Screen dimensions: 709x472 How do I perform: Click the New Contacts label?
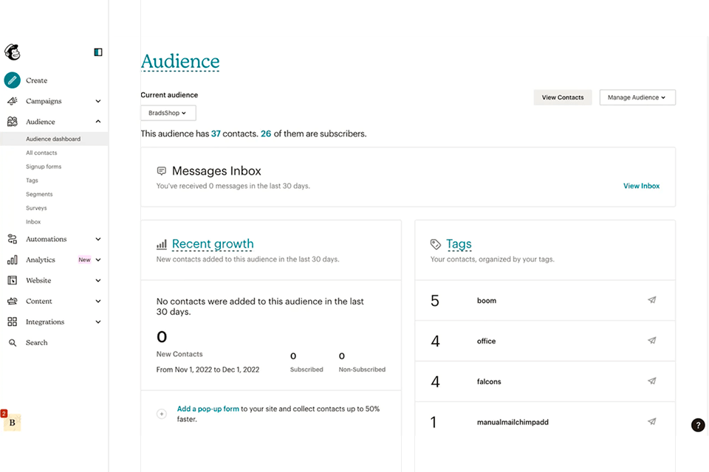tap(179, 354)
